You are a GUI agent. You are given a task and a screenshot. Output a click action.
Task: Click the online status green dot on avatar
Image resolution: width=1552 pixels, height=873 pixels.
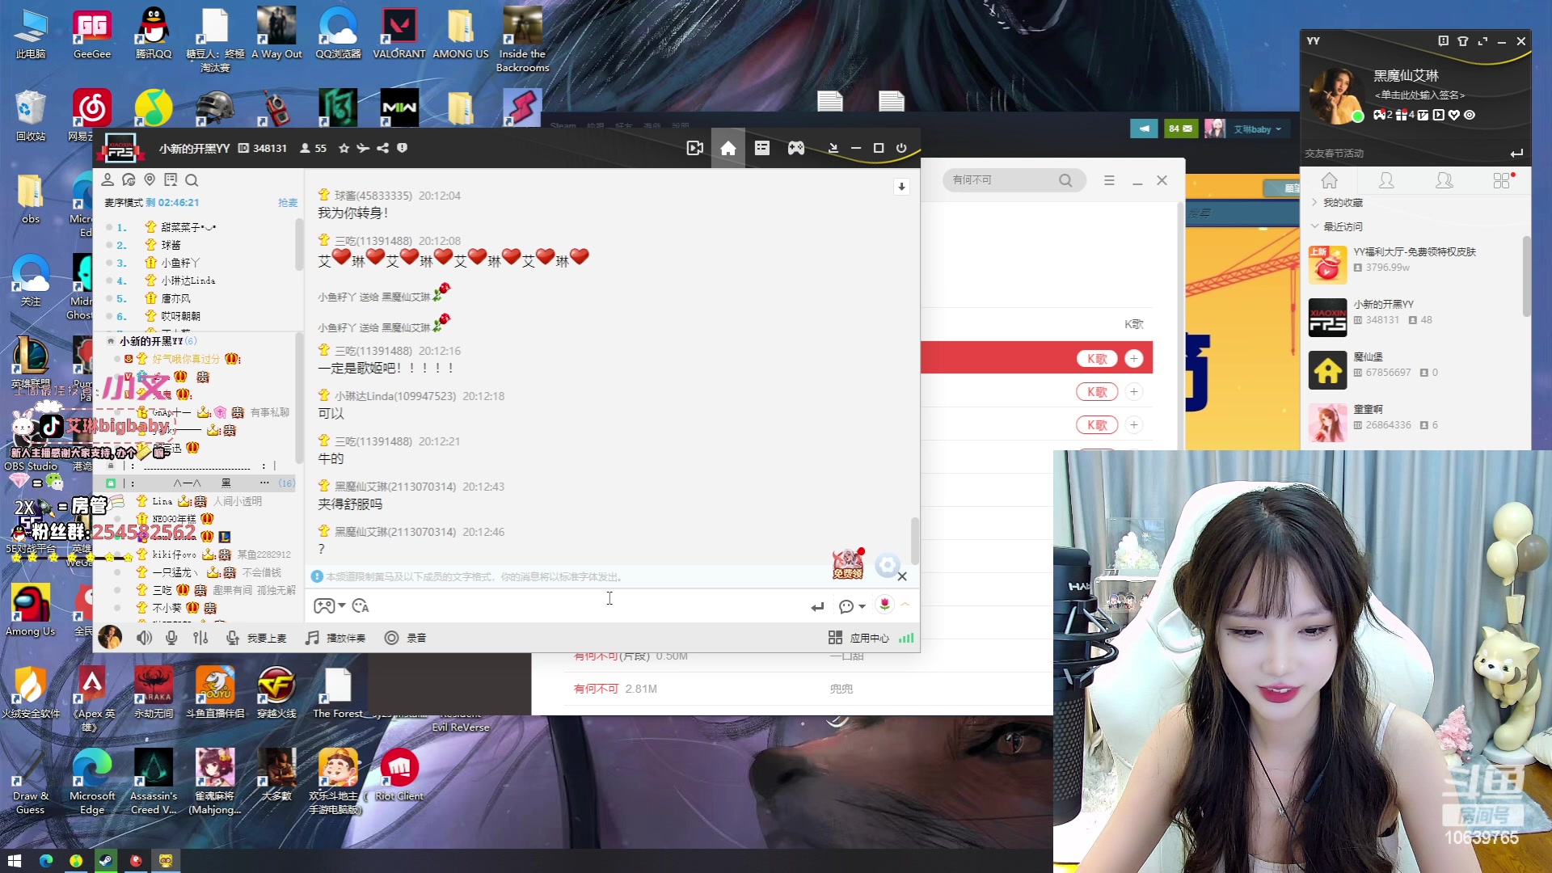(1358, 116)
